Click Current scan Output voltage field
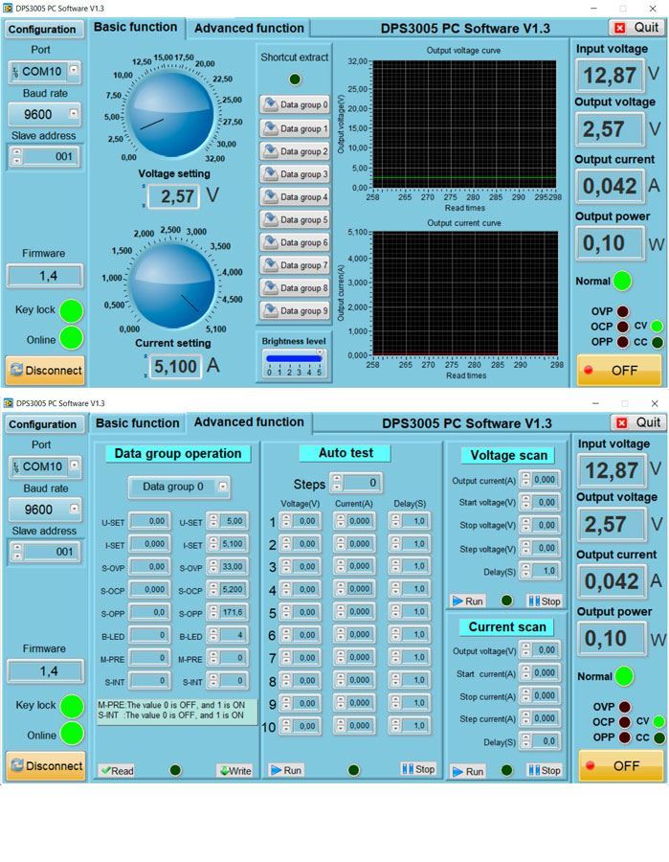 coord(545,649)
